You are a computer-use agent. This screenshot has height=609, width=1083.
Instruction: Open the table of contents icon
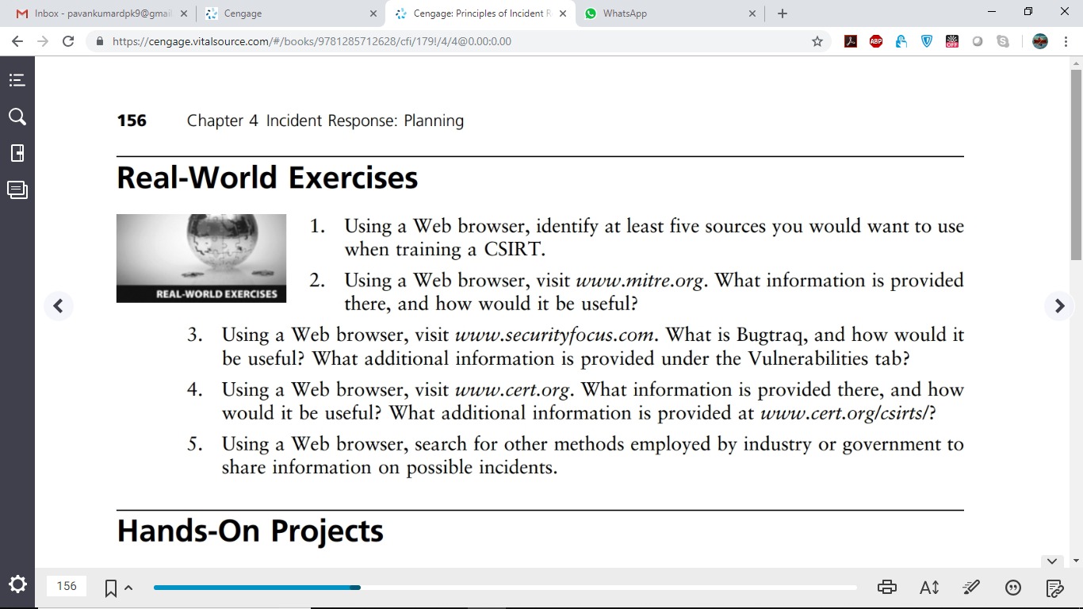17,80
